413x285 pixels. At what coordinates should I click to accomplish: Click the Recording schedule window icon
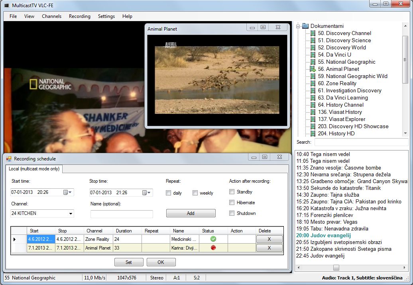9,159
